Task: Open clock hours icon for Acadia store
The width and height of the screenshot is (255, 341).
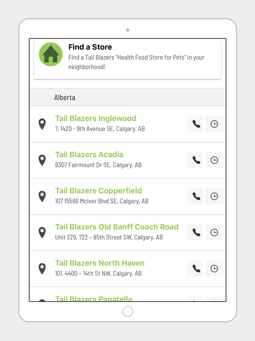Action: click(214, 160)
